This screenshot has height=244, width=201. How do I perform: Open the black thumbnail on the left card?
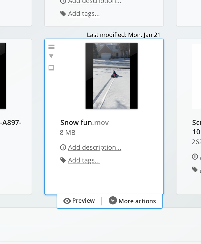click(3, 75)
